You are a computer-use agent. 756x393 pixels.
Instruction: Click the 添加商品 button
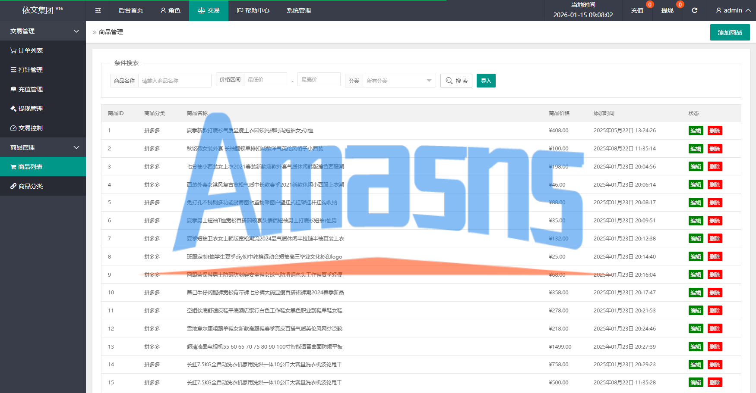(x=730, y=32)
